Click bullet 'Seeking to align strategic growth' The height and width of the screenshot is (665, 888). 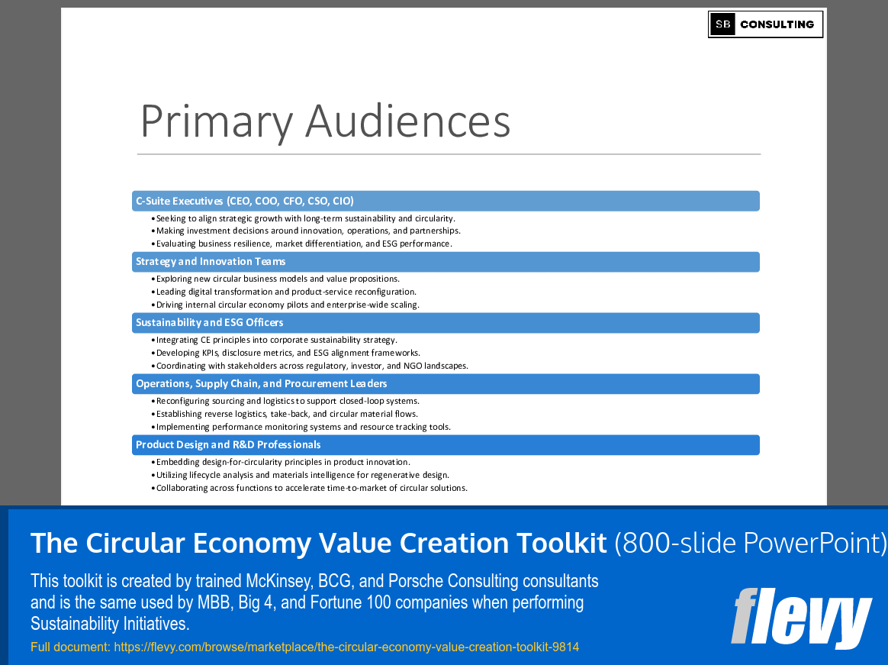tap(304, 218)
